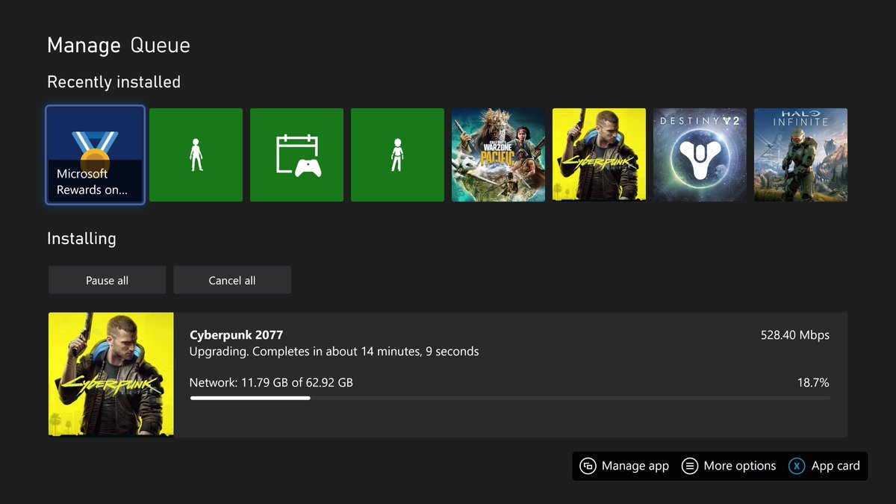The width and height of the screenshot is (896, 504).
Task: Click the 'Recently installed' heading
Action: tap(113, 82)
